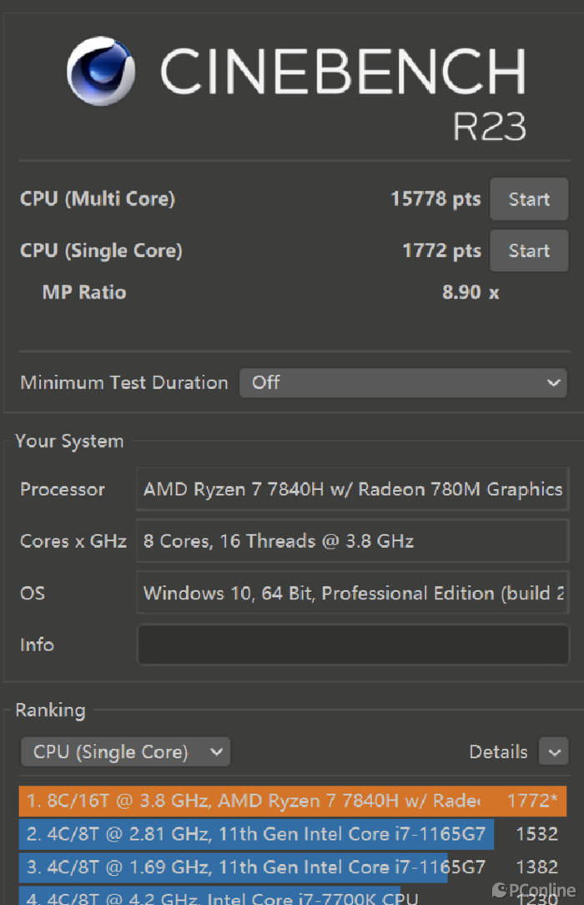Select the orange Ryzen 7 7840H ranking entry
This screenshot has height=905, width=584.
pyautogui.click(x=292, y=801)
